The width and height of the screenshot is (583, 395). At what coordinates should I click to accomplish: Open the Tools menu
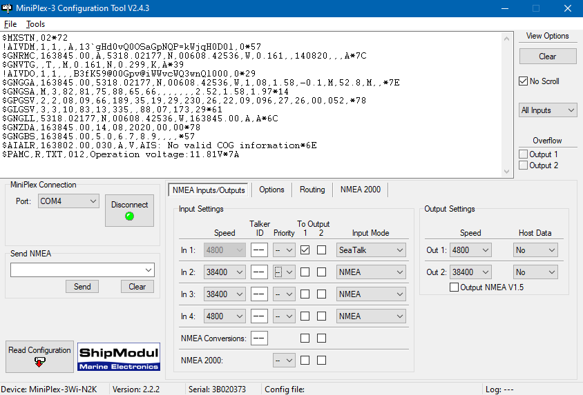(x=35, y=24)
